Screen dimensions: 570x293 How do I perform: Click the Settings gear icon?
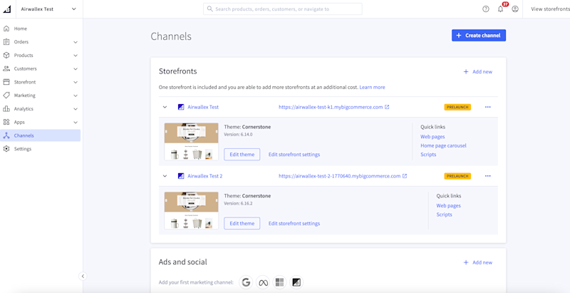pos(6,149)
